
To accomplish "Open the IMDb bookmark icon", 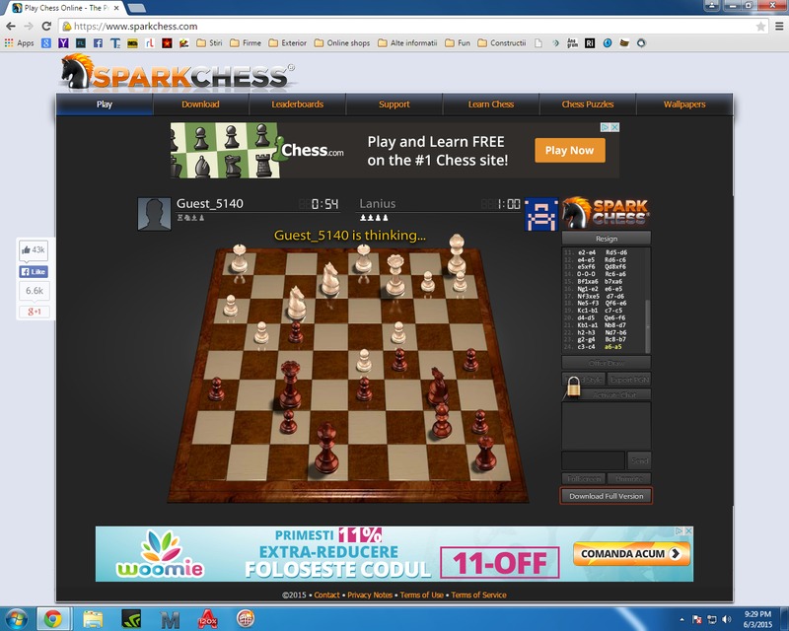I will [x=132, y=43].
